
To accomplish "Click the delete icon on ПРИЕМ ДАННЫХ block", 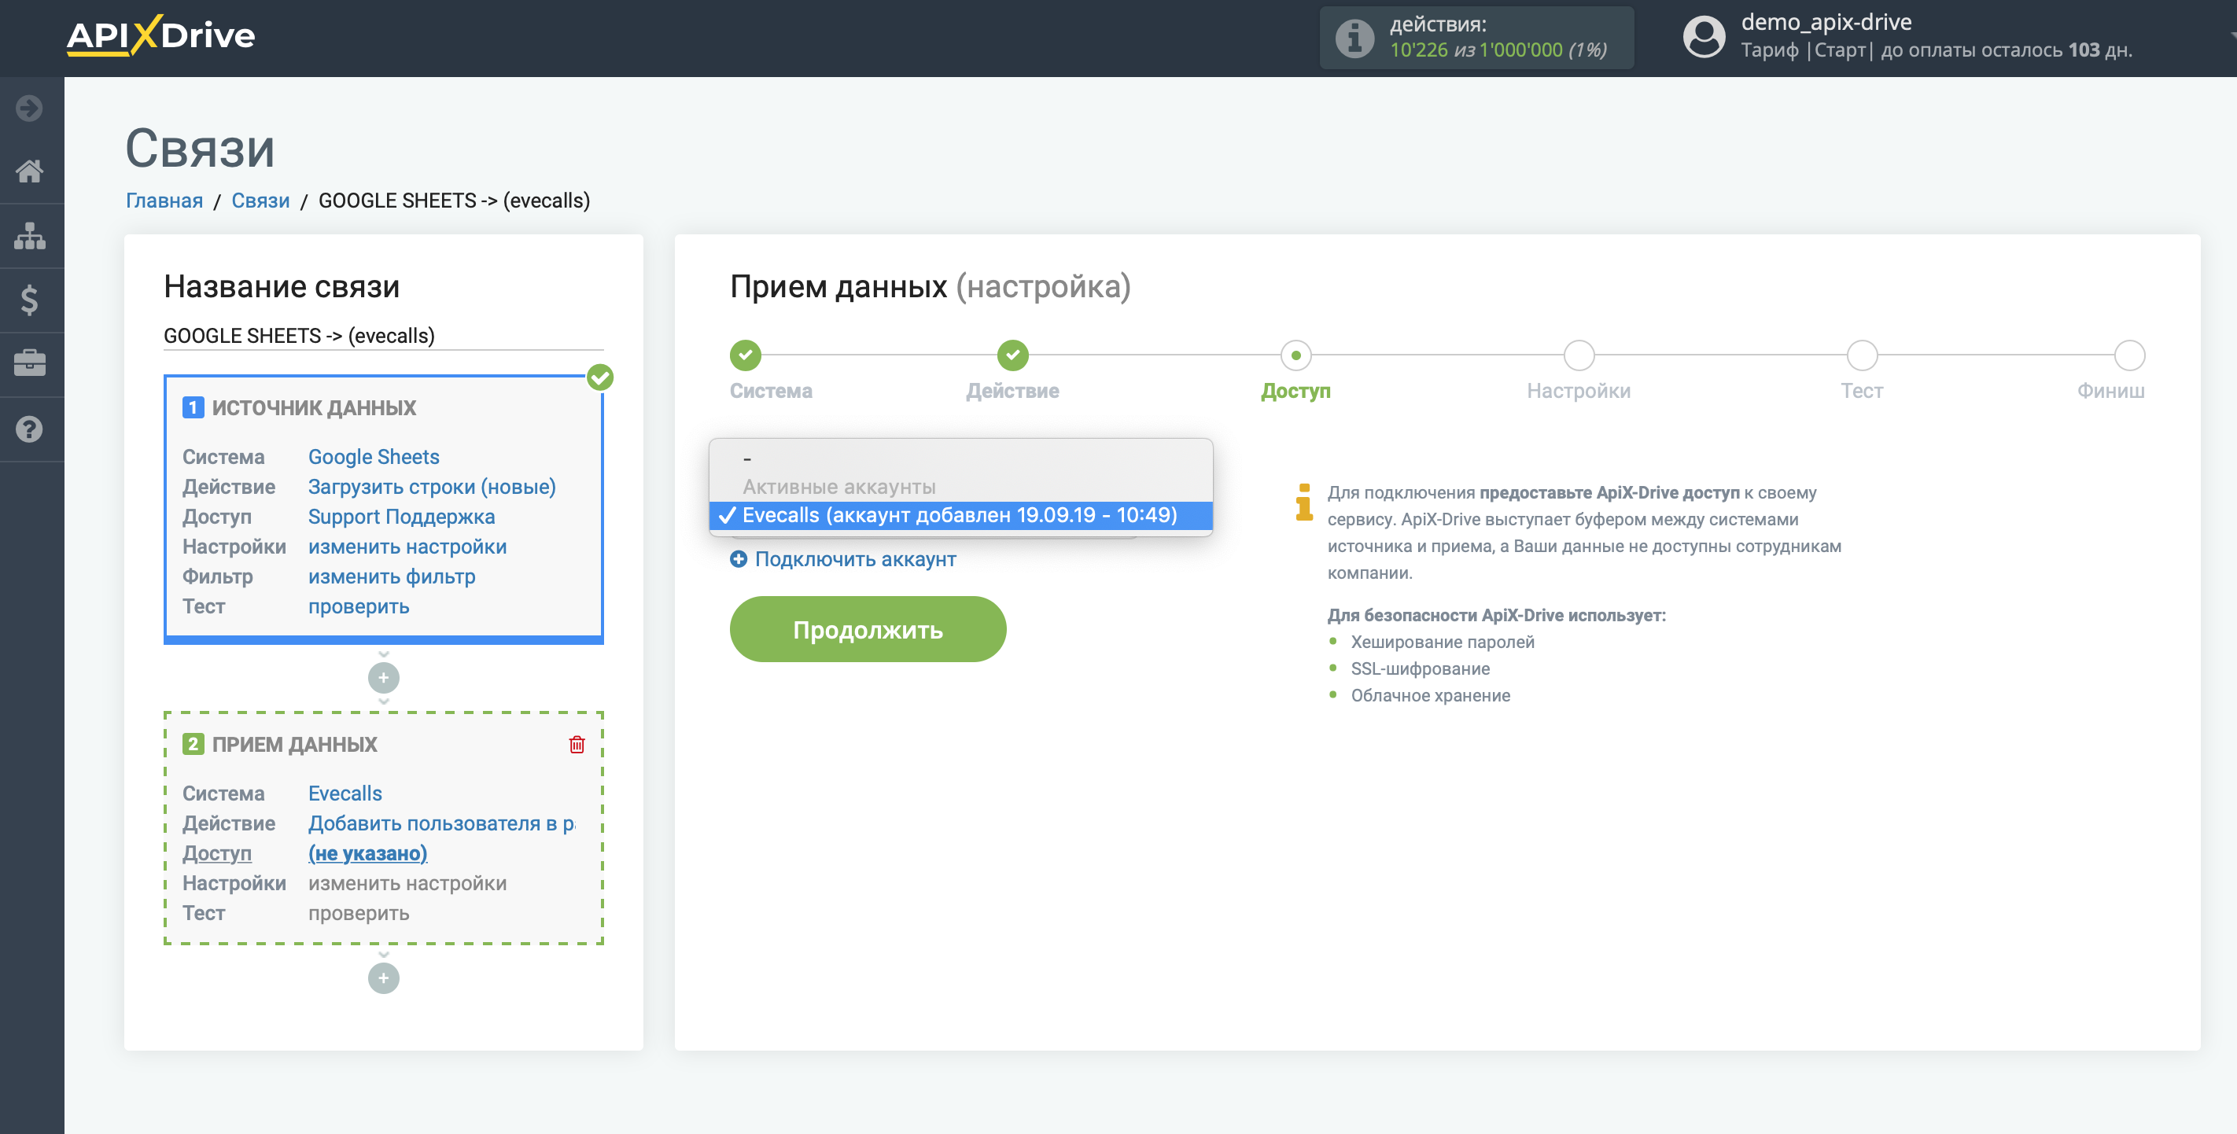I will (574, 745).
